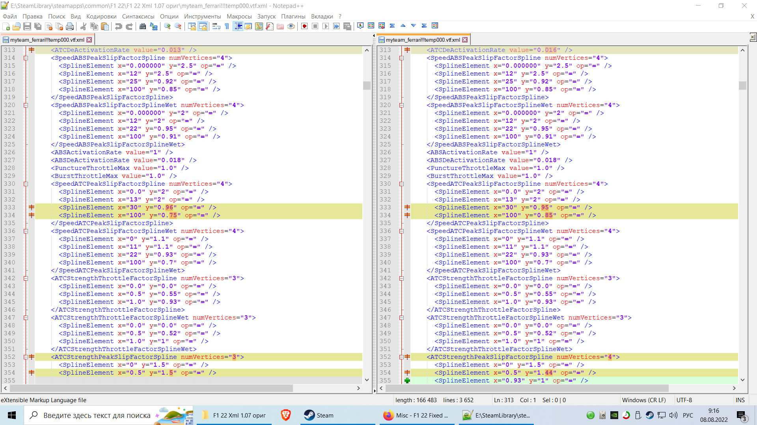Toggle the indent guide icon

238,26
